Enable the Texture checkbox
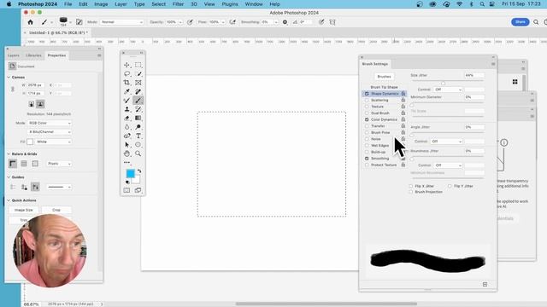The height and width of the screenshot is (307, 547). pyautogui.click(x=367, y=107)
